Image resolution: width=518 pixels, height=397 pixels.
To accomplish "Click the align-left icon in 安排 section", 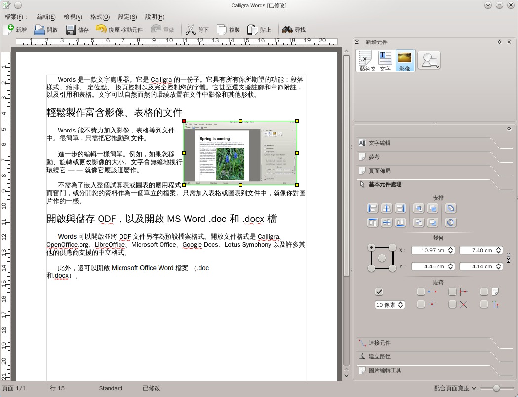I will tap(373, 208).
